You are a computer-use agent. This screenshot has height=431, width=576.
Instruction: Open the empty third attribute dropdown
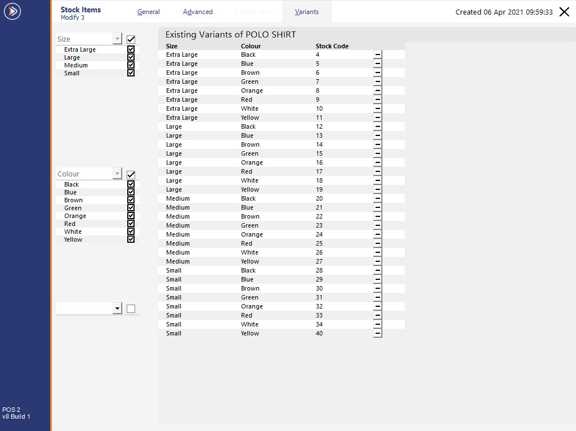pos(117,308)
